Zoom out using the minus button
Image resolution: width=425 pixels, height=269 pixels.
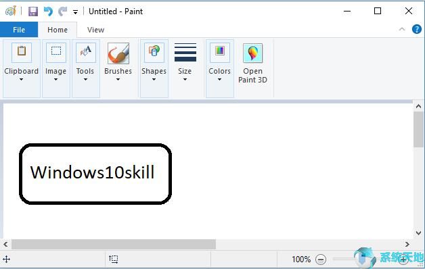(321, 260)
